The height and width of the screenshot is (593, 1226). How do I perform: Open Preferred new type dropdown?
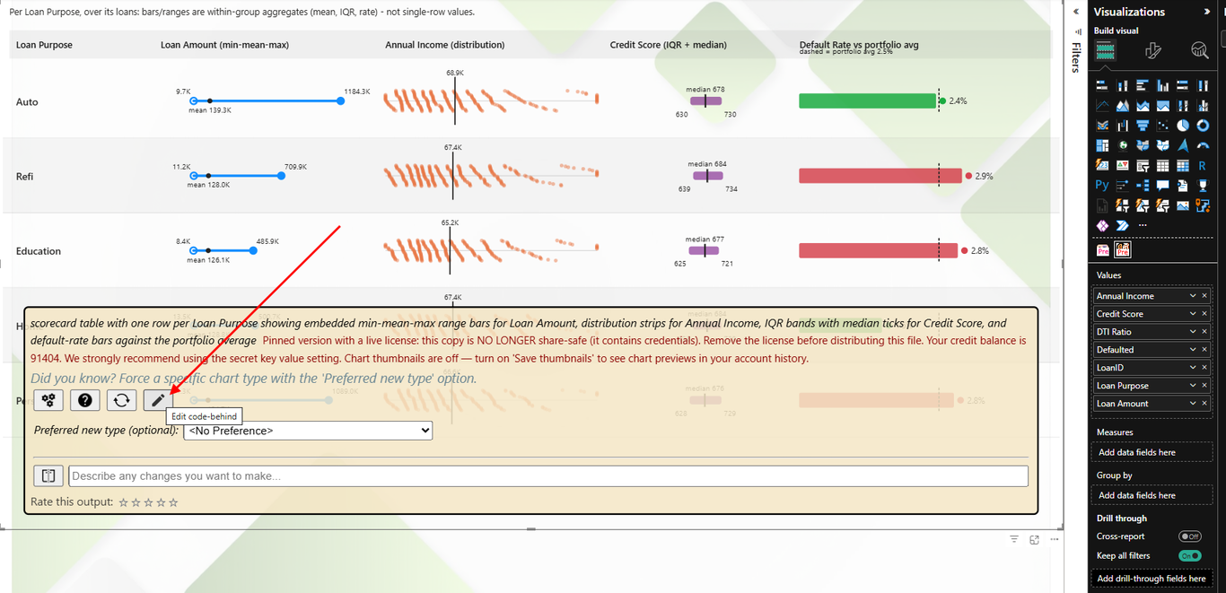[308, 431]
